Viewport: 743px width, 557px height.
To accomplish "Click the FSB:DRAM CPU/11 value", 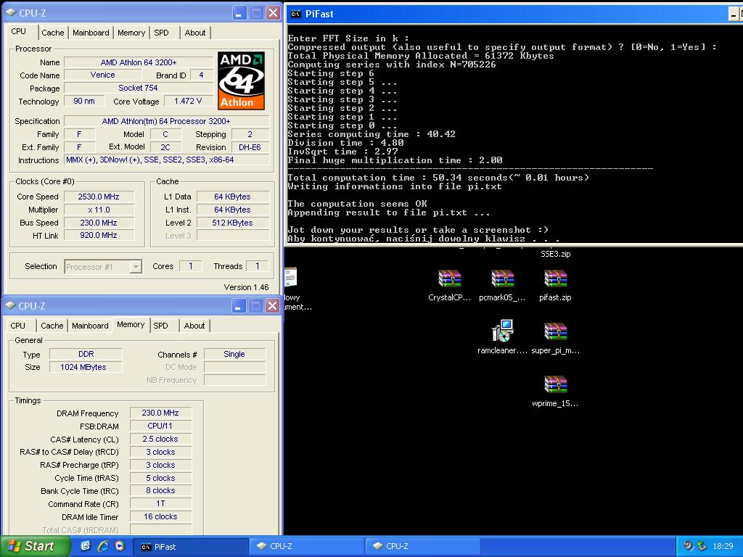I will point(160,426).
